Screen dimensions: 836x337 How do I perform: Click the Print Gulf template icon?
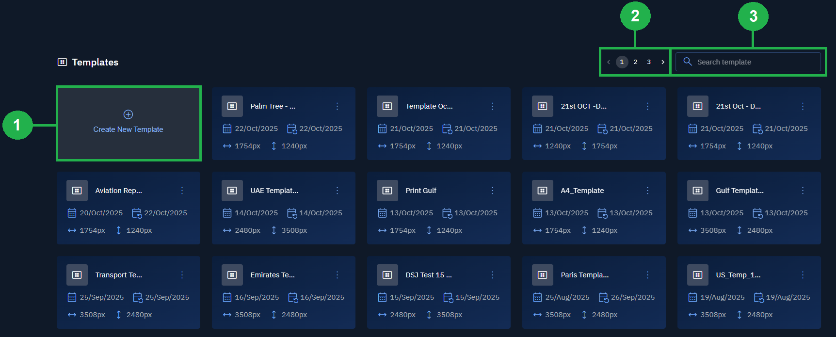(387, 191)
